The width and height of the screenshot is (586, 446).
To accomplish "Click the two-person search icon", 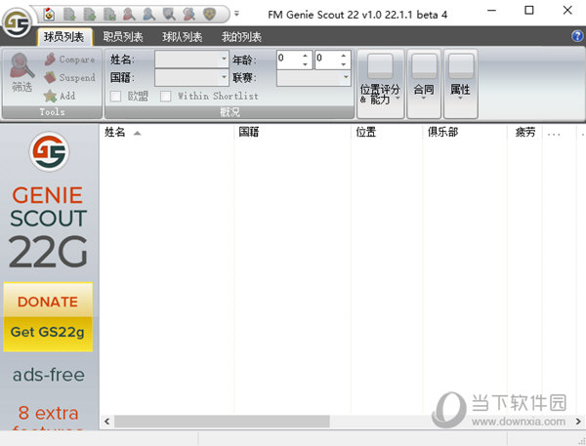I will (188, 15).
